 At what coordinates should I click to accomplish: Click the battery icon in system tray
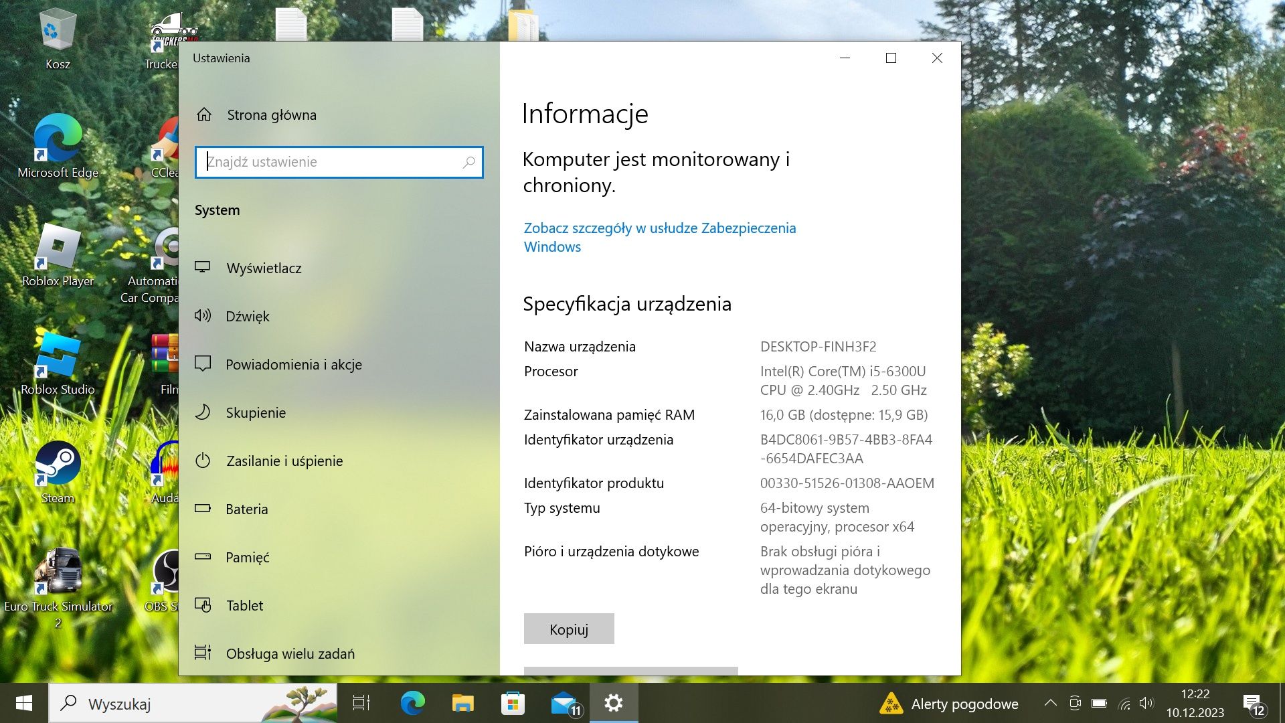(1099, 703)
